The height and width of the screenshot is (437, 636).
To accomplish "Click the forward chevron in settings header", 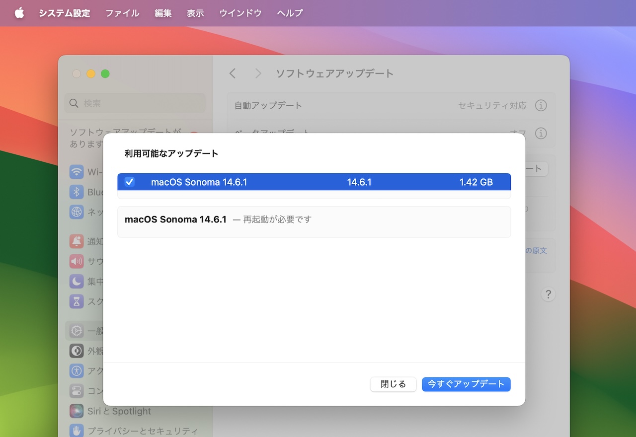I will click(x=258, y=73).
